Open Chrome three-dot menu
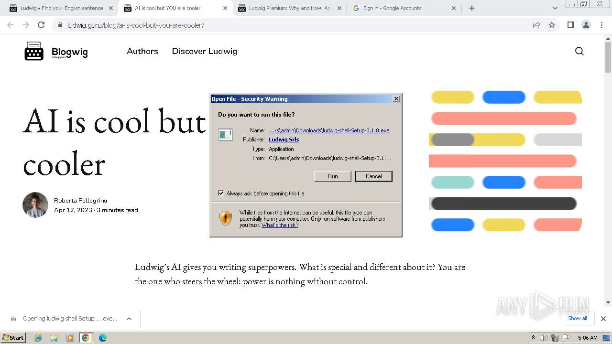The height and width of the screenshot is (344, 612). [601, 25]
